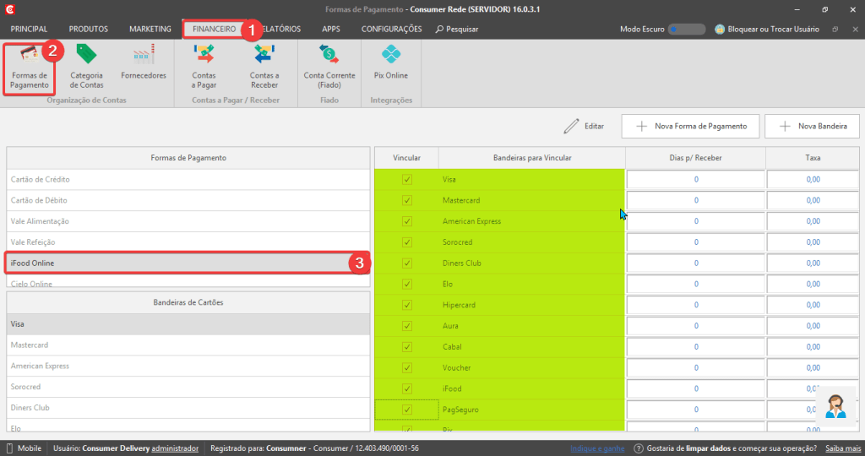Screen dimensions: 865x456
Task: Uncheck the Visa vincular checkbox
Action: [x=407, y=179]
